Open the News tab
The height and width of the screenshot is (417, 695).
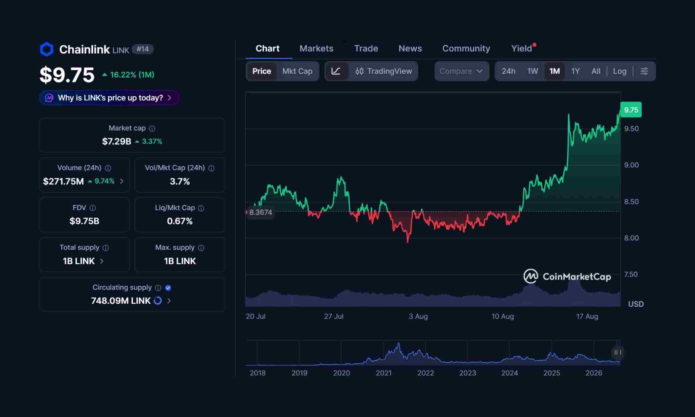[410, 49]
